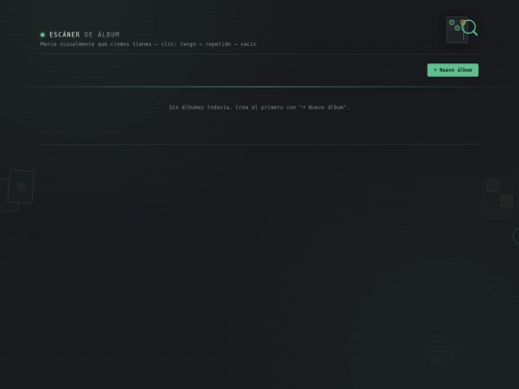
Task: Click the album scanner magnifier logo
Action: coord(462,30)
